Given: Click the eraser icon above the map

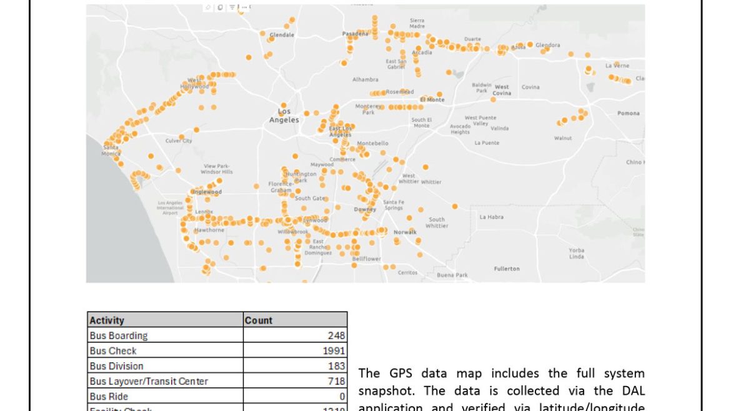Looking at the screenshot, I should (209, 7).
